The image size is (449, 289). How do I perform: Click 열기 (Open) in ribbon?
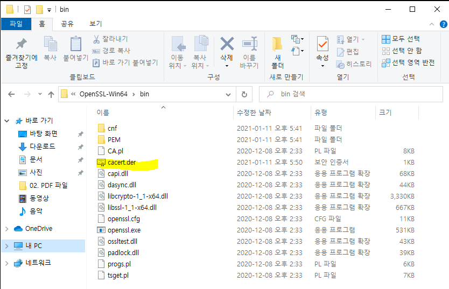[351, 39]
